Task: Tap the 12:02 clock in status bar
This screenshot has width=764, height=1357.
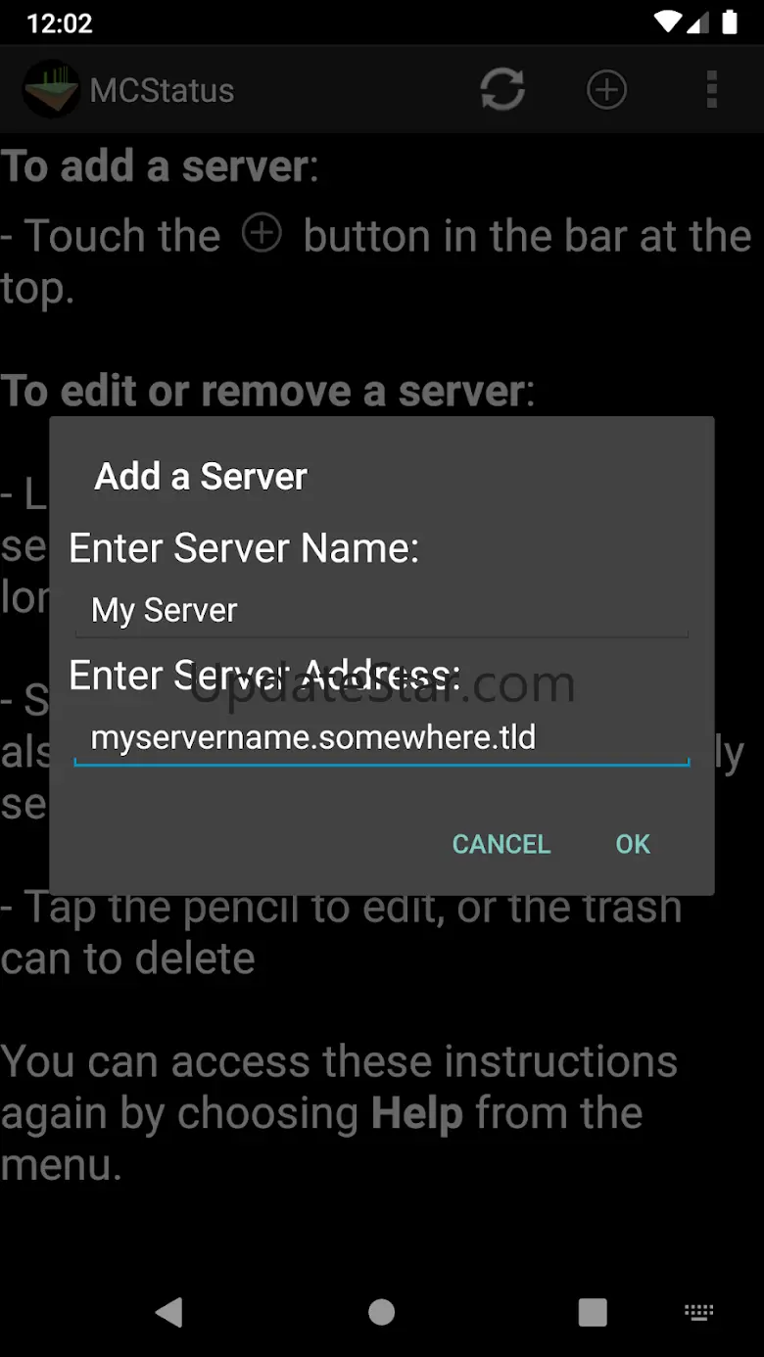Action: pyautogui.click(x=60, y=23)
